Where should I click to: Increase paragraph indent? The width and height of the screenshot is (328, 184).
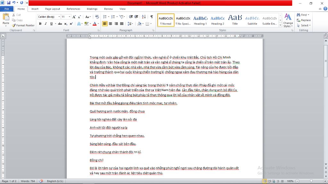pyautogui.click(x=137, y=17)
